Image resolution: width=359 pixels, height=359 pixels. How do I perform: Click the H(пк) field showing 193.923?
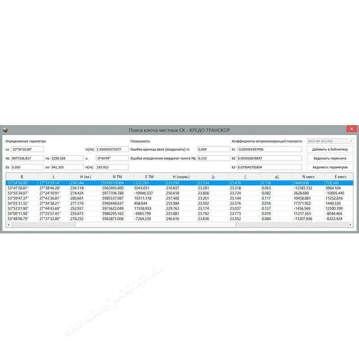pos(112,167)
